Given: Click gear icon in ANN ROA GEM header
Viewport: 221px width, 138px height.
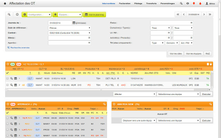Looking at the screenshot, I should tap(114, 104).
